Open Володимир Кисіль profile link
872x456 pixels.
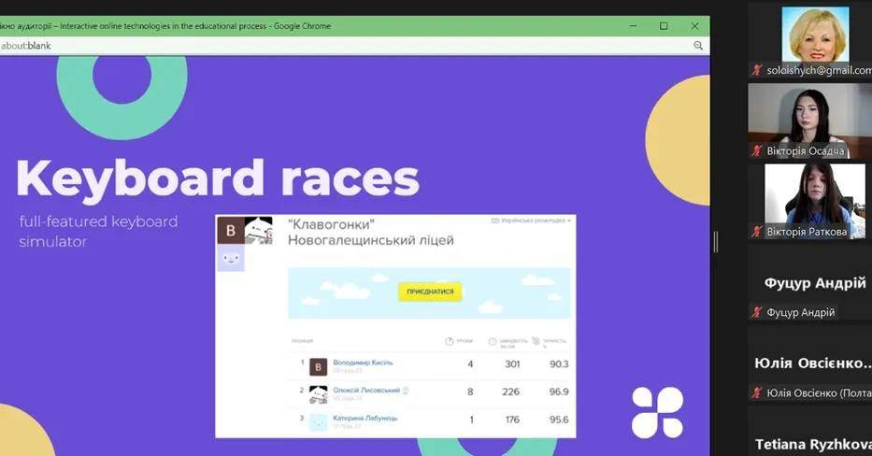363,363
